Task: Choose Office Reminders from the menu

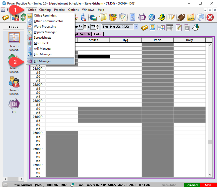Action: point(51,16)
